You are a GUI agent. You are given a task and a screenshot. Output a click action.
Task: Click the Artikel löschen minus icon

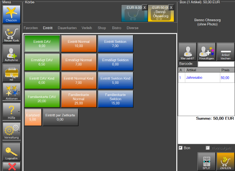click(226, 52)
